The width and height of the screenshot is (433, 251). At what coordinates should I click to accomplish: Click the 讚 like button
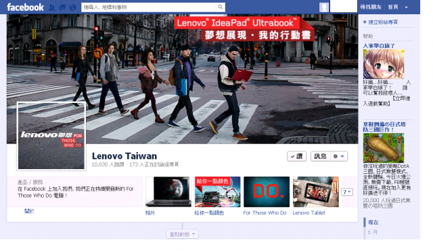click(x=296, y=156)
